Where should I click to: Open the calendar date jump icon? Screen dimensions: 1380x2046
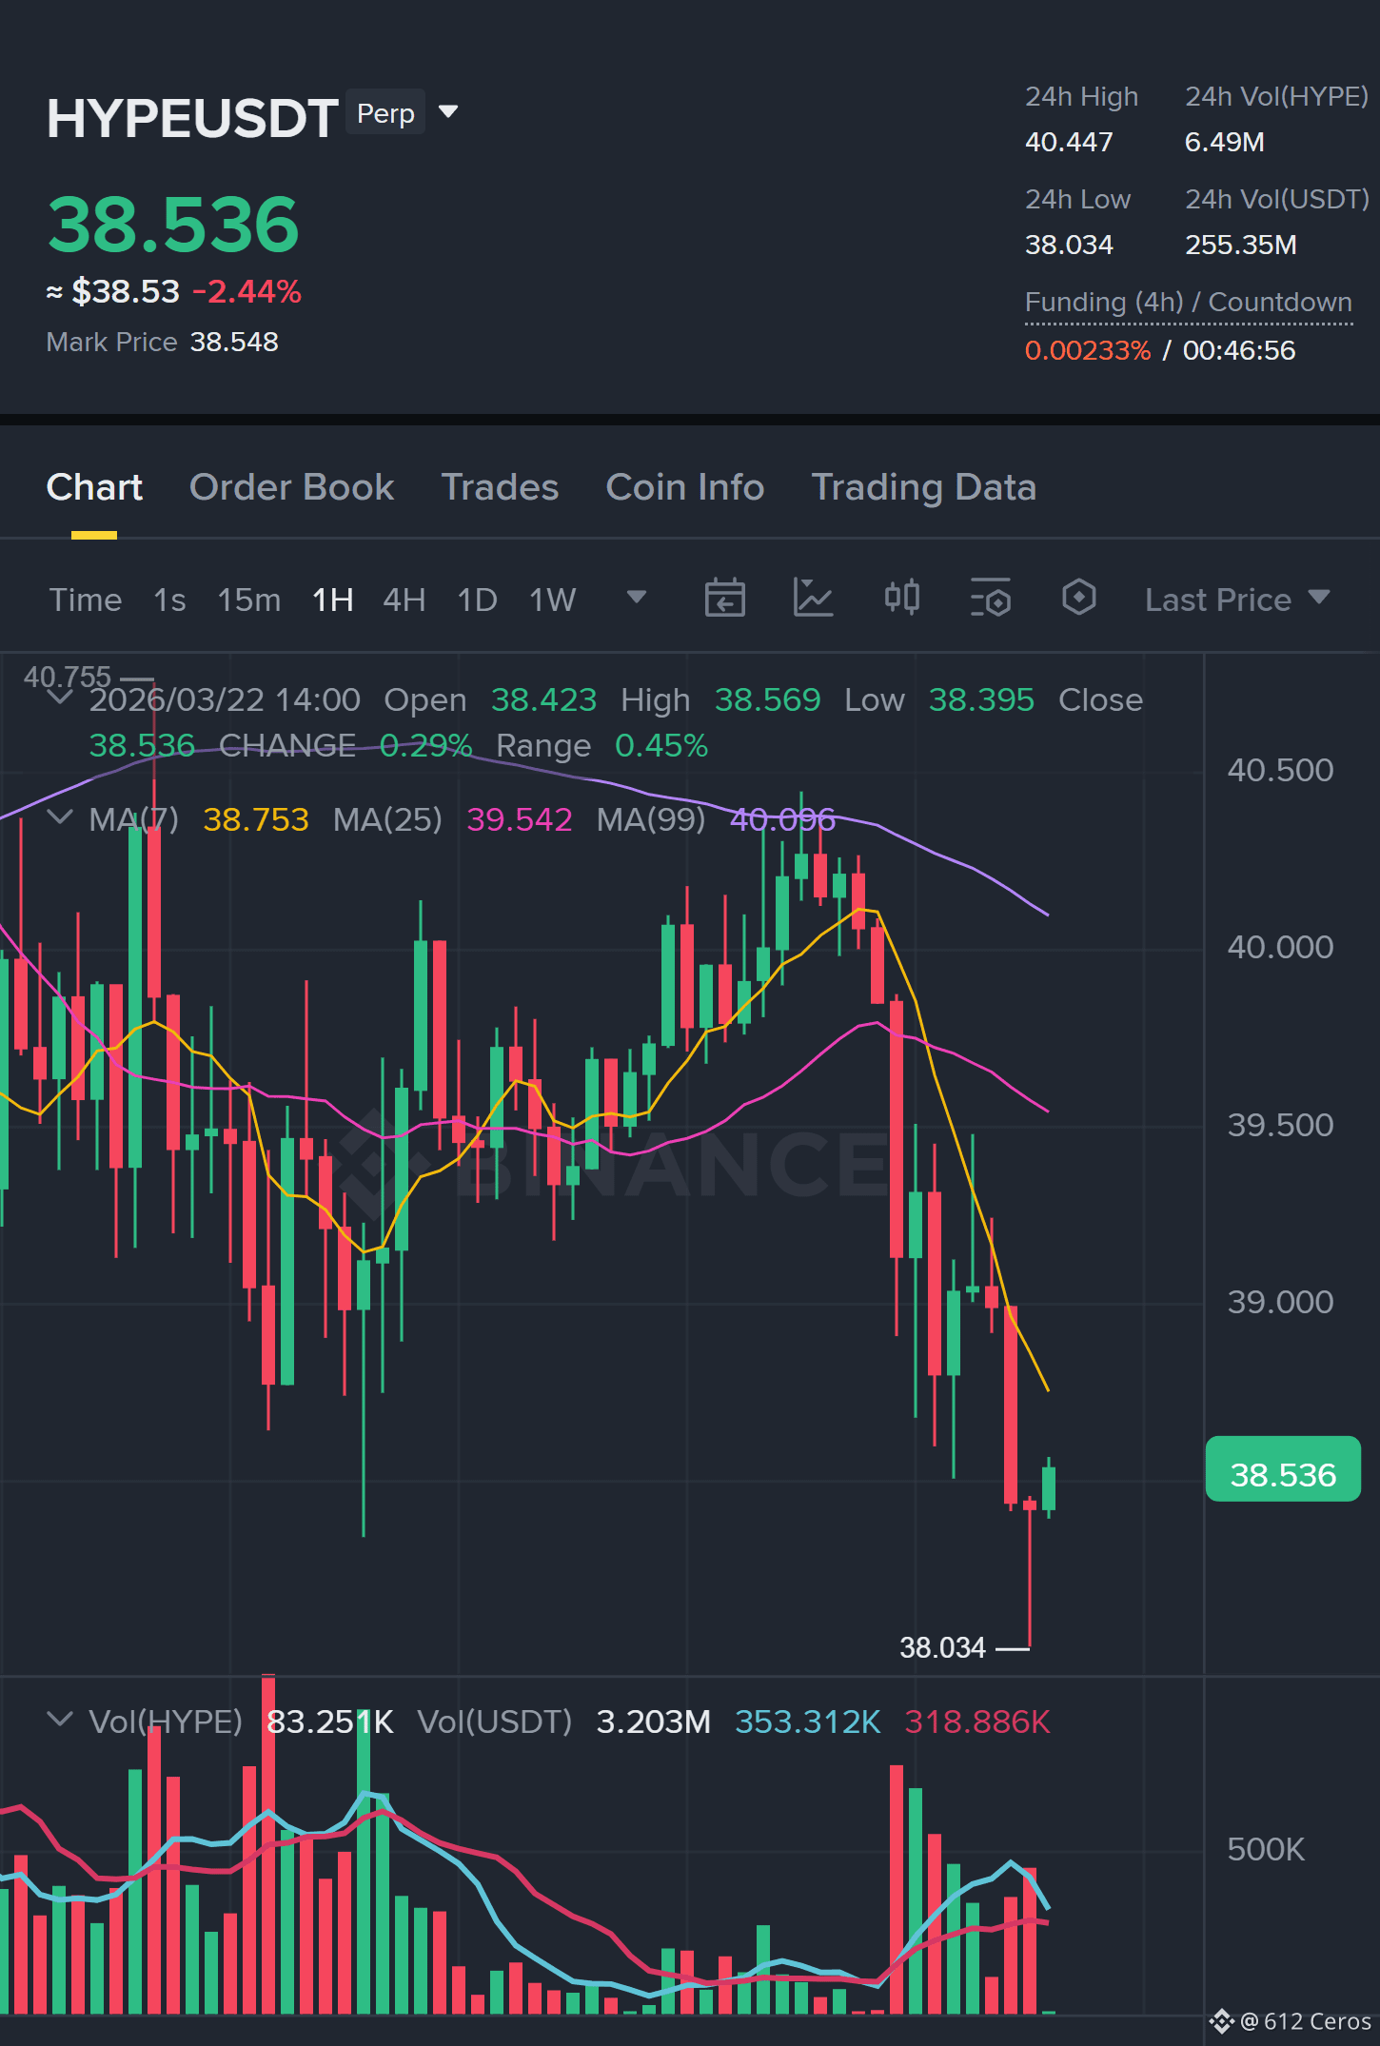724,599
